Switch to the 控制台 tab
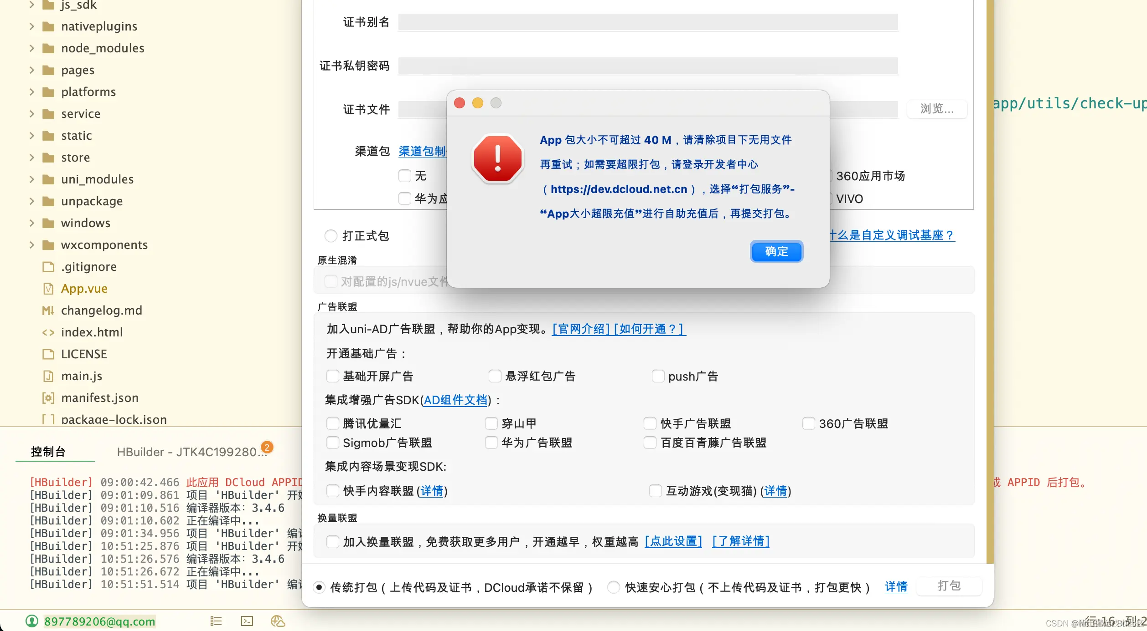The image size is (1147, 631). tap(55, 452)
